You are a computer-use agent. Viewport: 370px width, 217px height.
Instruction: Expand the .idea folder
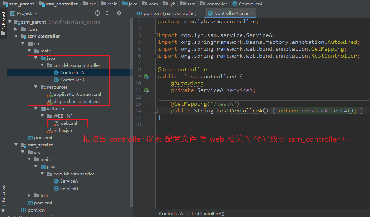click(x=16, y=29)
